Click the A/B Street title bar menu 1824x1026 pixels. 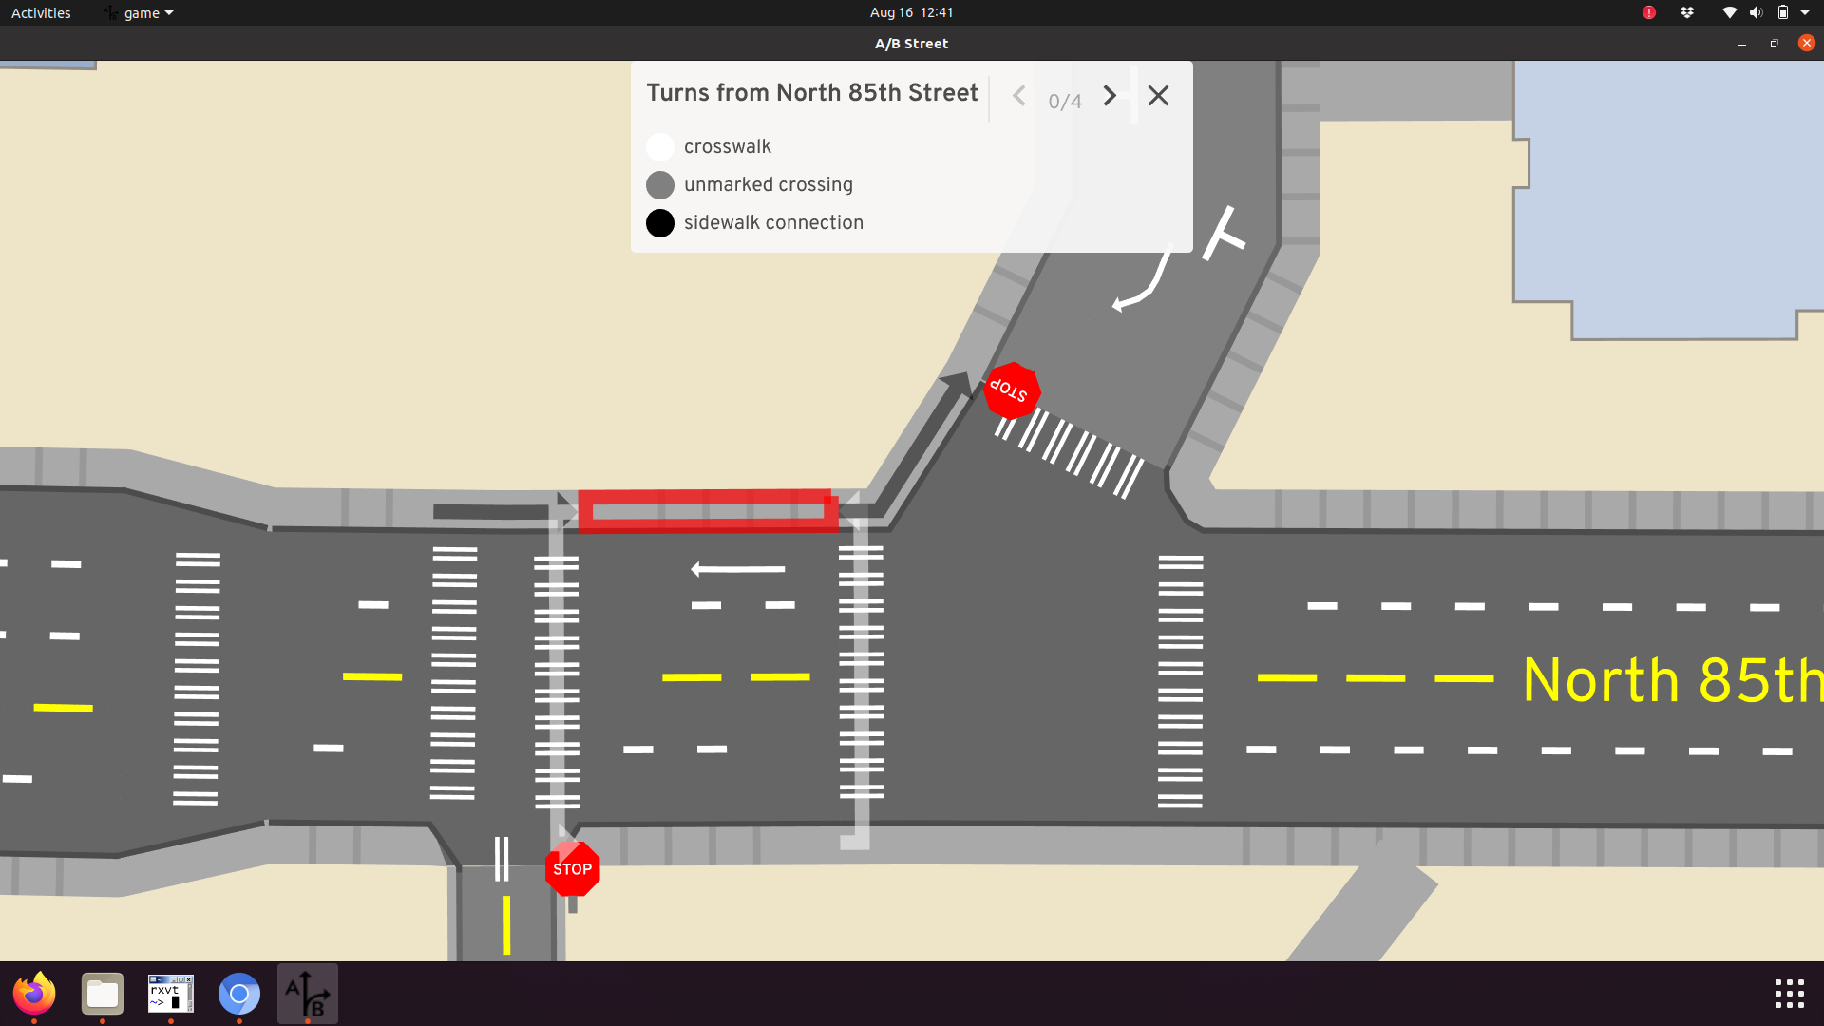click(x=137, y=12)
